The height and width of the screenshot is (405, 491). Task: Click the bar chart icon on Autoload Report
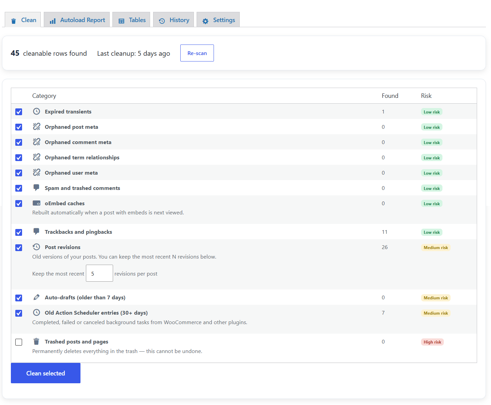click(x=53, y=21)
